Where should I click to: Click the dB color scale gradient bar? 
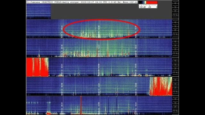pyautogui.click(x=148, y=2)
